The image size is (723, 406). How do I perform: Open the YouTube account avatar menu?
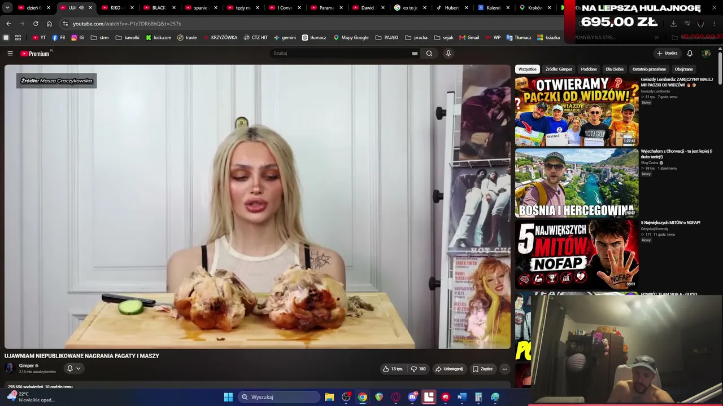706,54
